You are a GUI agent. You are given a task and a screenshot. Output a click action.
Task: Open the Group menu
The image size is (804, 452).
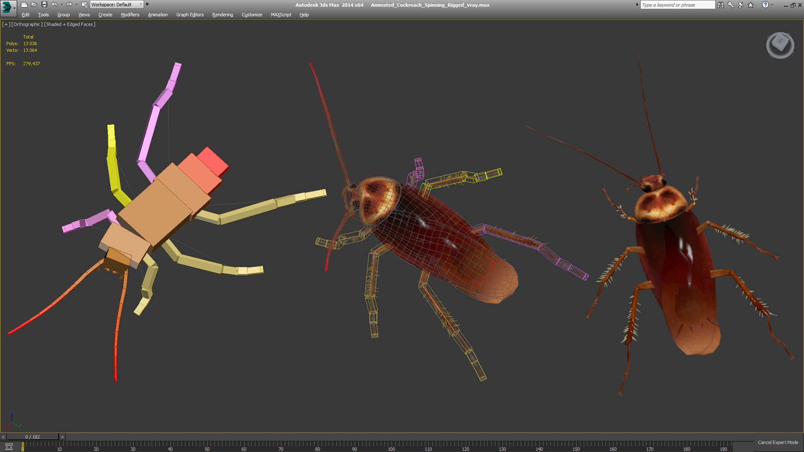[x=64, y=15]
